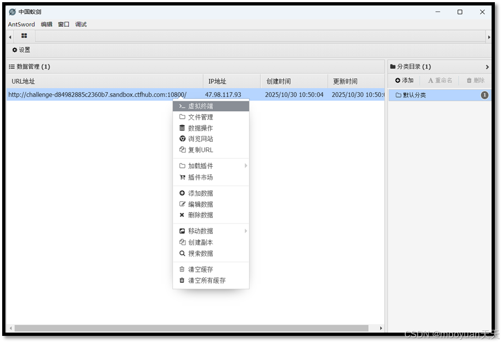Select 清空所有缓存 menu entry

tap(211, 281)
